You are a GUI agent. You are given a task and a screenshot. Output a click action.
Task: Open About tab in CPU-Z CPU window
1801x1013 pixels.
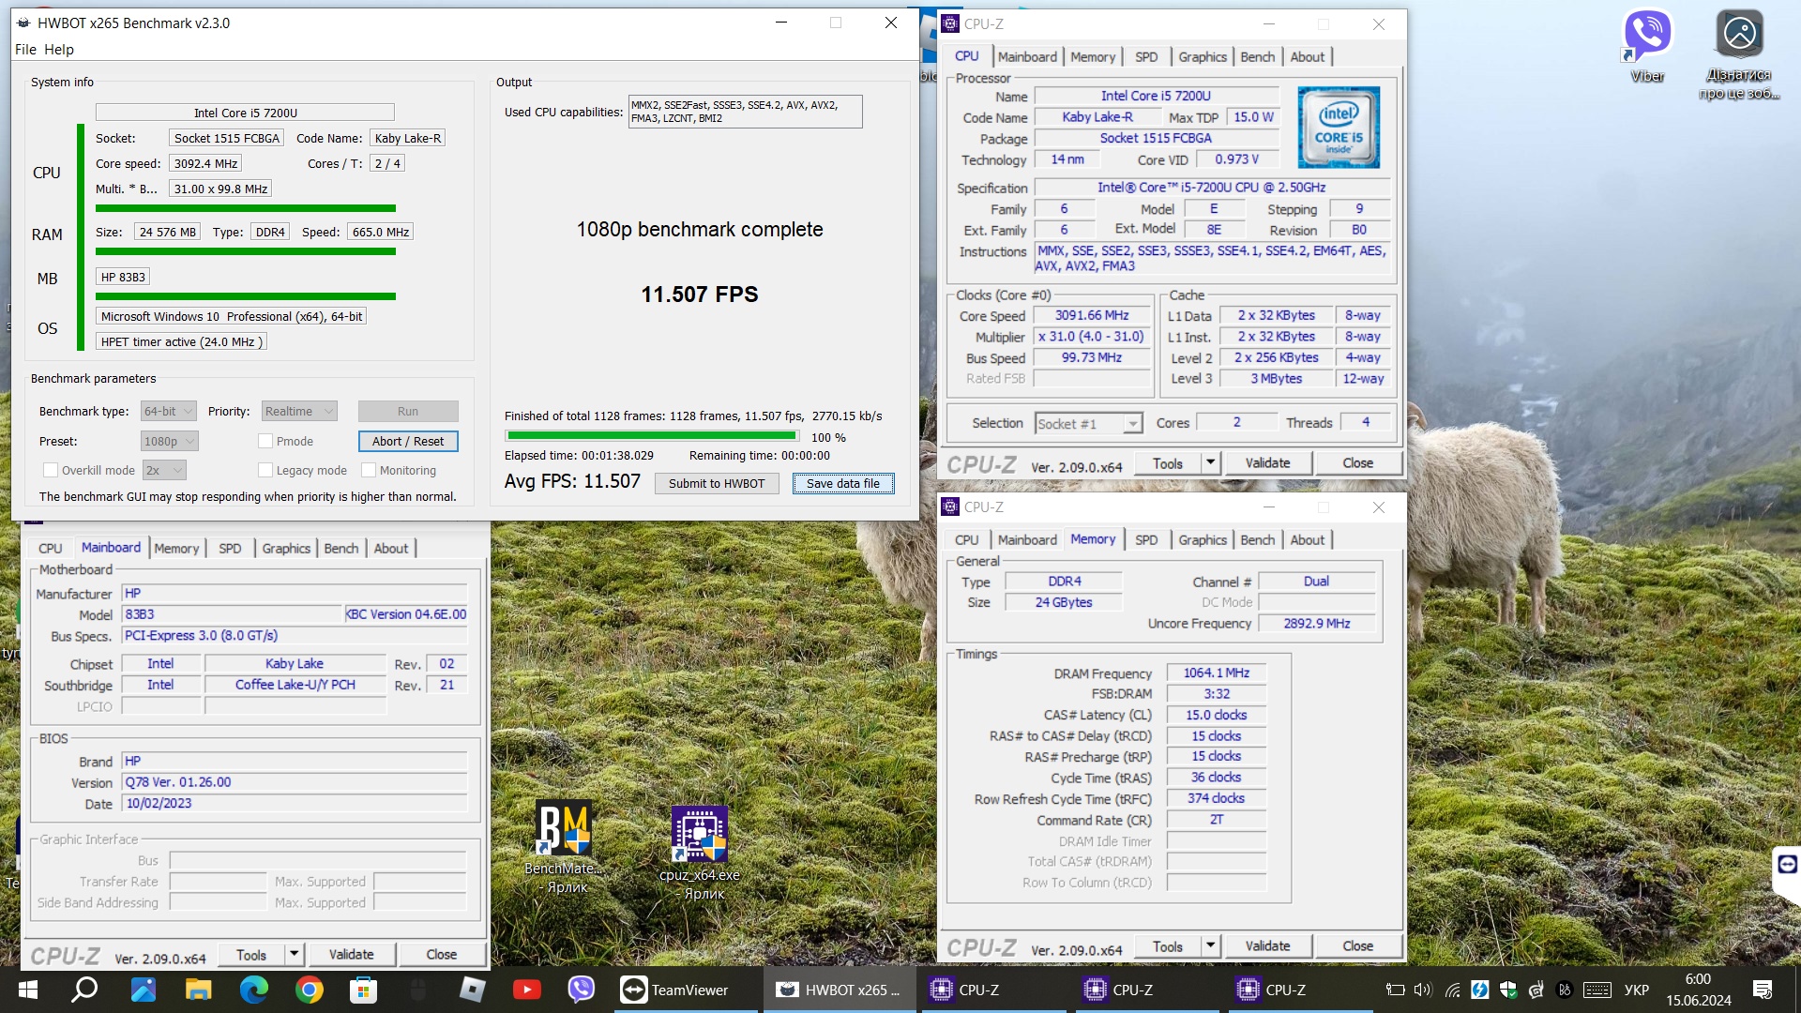1307,57
